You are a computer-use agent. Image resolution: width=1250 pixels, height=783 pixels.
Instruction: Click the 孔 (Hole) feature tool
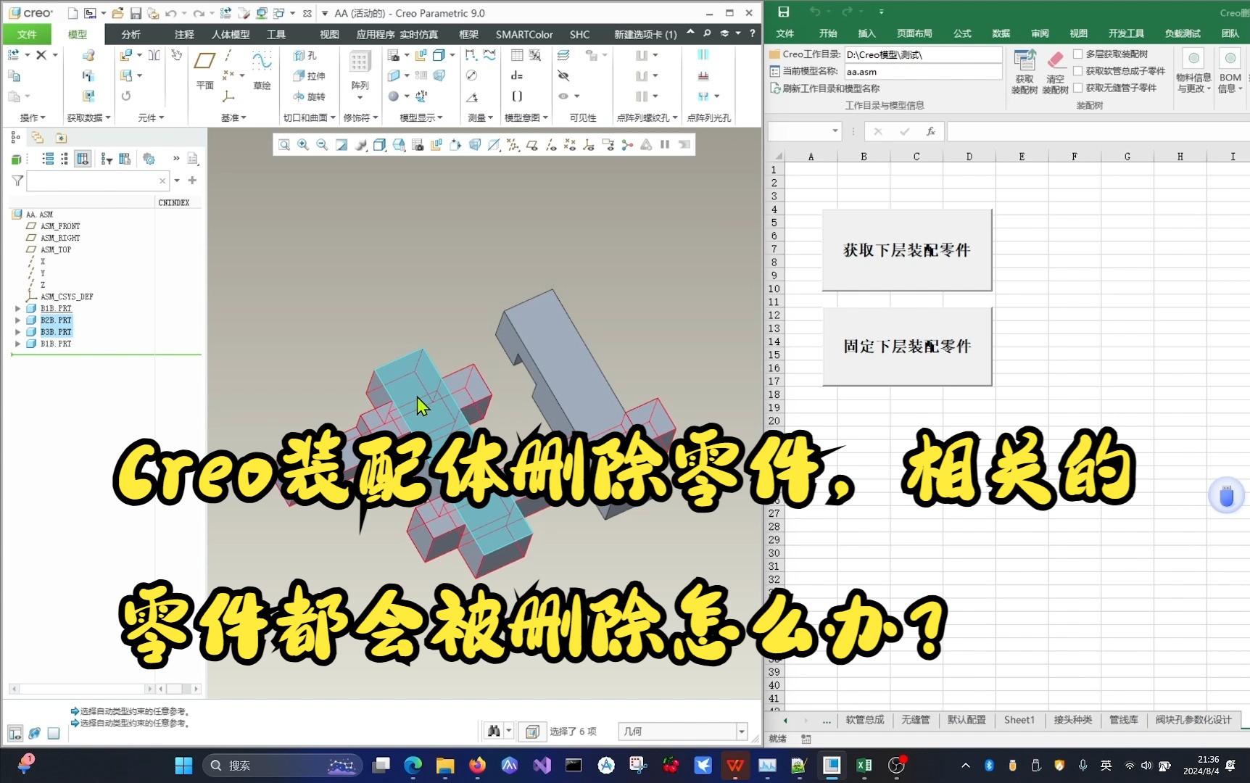306,55
